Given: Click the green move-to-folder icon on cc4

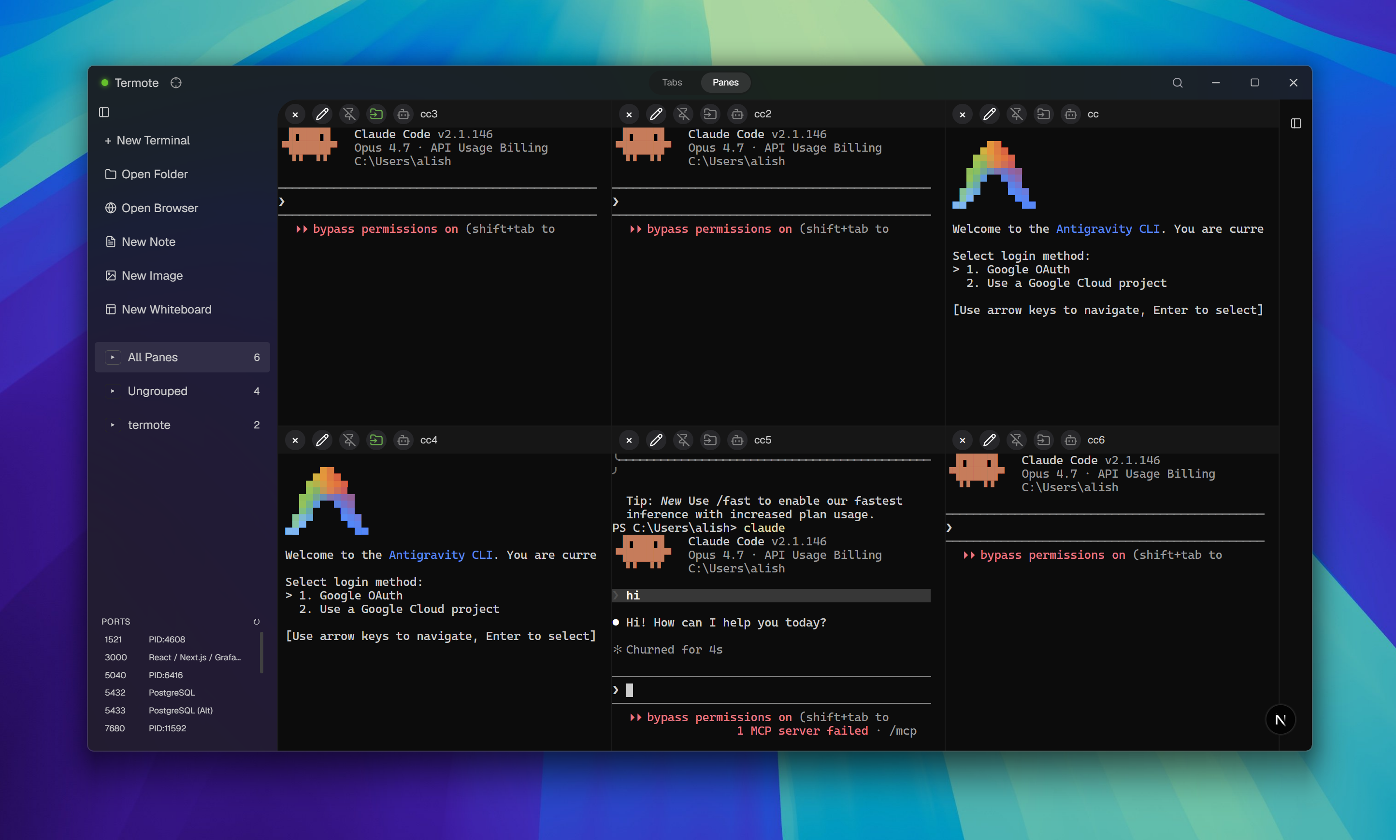Looking at the screenshot, I should click(x=376, y=440).
